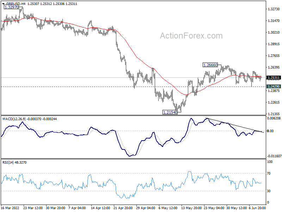Click the 6 Jun 20:00 time label
This screenshot has height=212, width=282.
(x=257, y=208)
